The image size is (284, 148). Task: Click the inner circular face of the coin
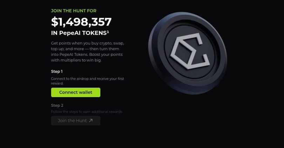coord(190,51)
